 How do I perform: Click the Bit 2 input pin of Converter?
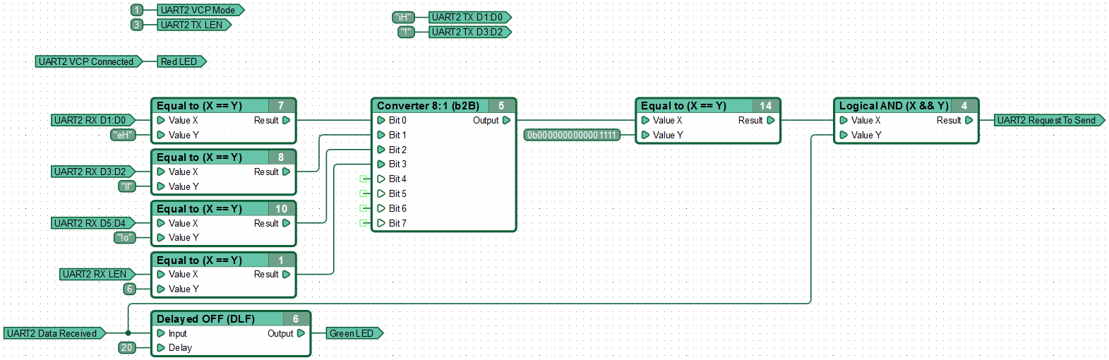(x=381, y=150)
